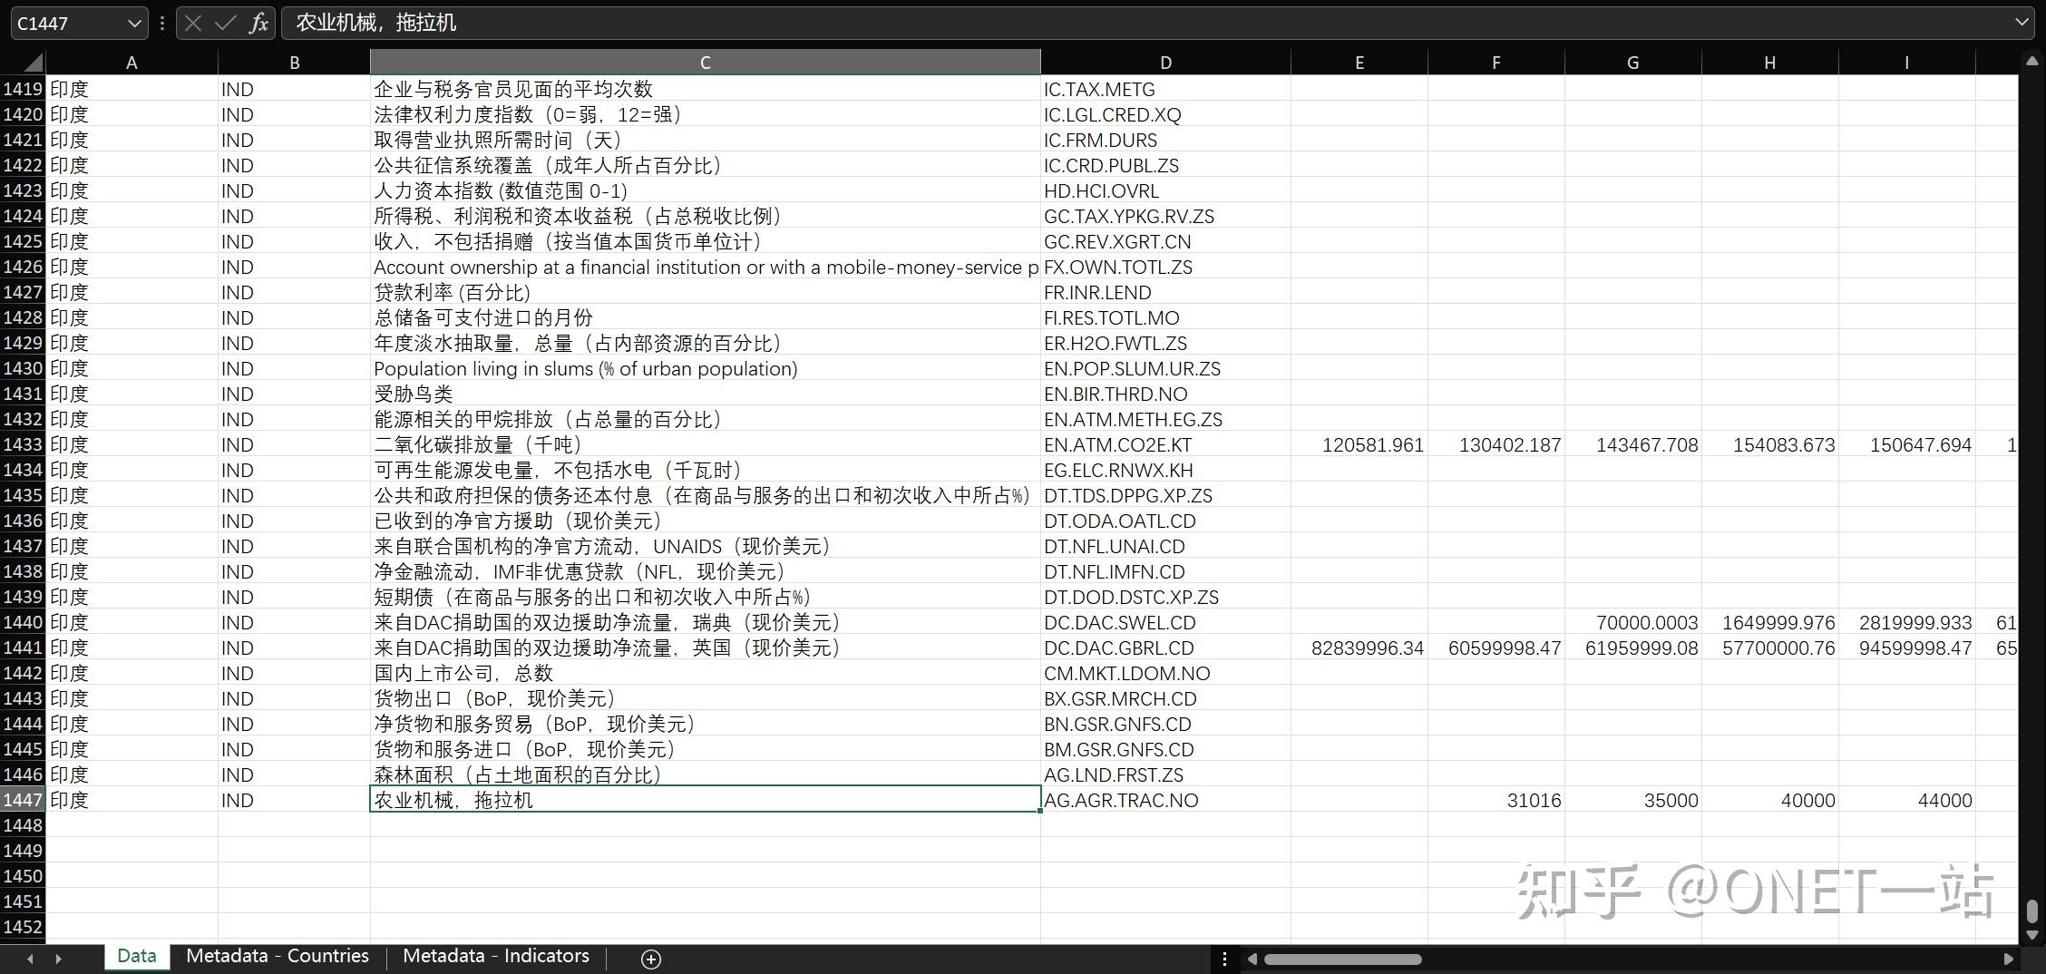The height and width of the screenshot is (974, 2046).
Task: Expand the formula bar chevron
Action: tap(2022, 23)
